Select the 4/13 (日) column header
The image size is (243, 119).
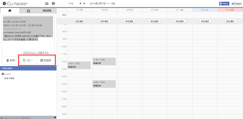click(230, 10)
